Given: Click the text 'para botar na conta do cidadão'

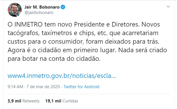Looking at the screenshot, I should click(x=54, y=59).
